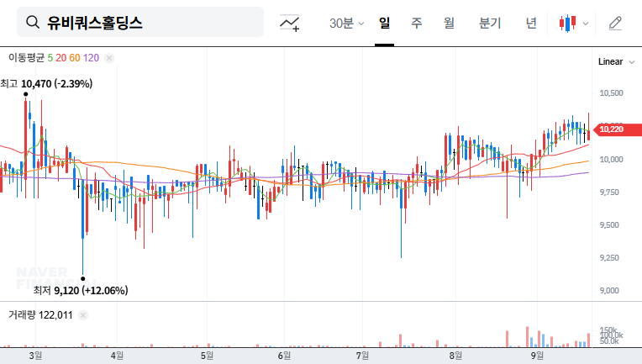Open the Linear scale dropdown
642x364 pixels.
coord(616,62)
